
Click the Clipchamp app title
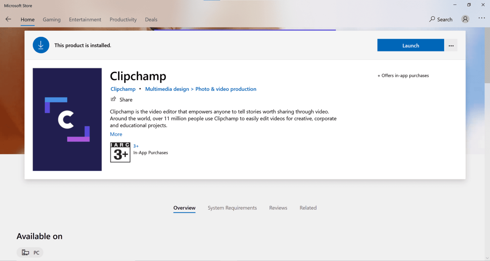(138, 76)
